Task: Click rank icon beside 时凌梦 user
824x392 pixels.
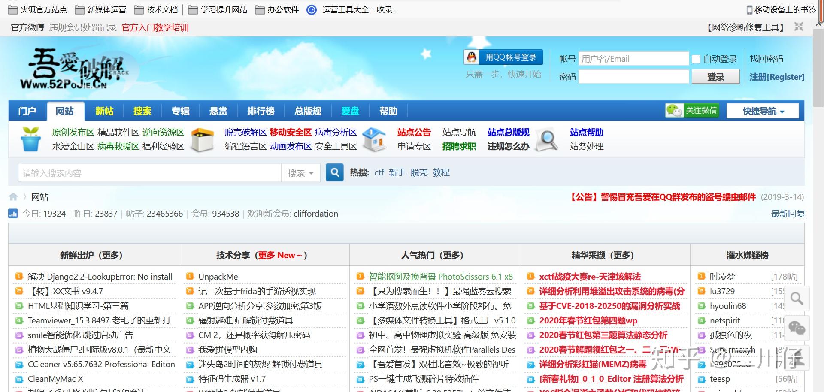Action: coord(701,277)
